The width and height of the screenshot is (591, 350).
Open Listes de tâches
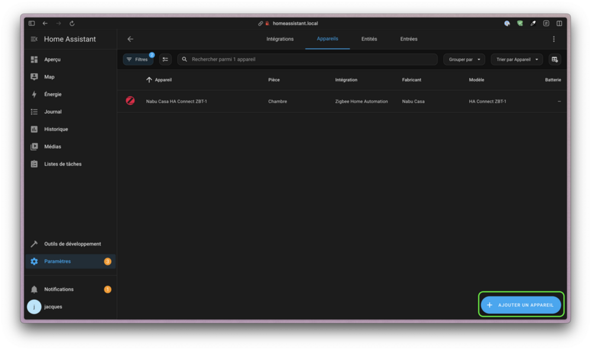(70, 164)
